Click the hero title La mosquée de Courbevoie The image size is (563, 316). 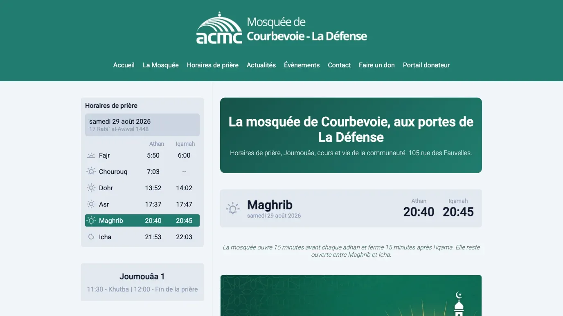pyautogui.click(x=351, y=129)
